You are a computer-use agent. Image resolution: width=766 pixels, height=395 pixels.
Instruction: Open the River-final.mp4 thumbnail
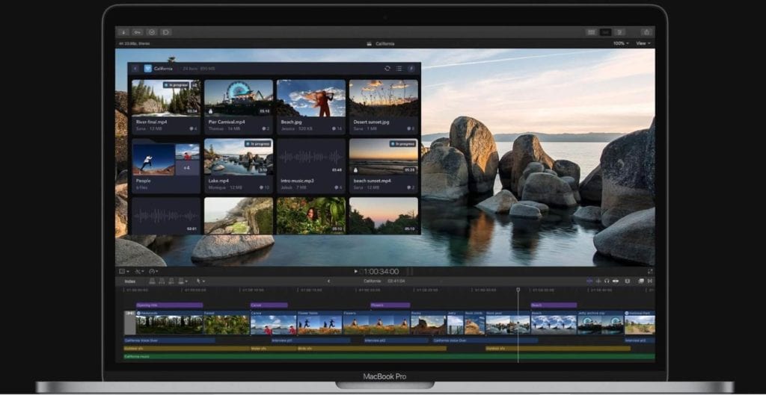click(x=166, y=98)
